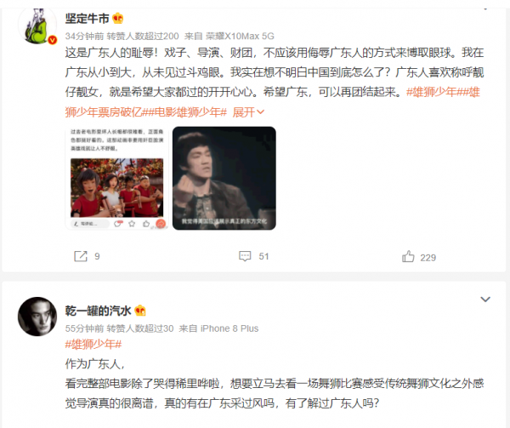Viewport: 510px width, 428px height.
Task: Open the chevron menu on second post
Action: pos(485,300)
